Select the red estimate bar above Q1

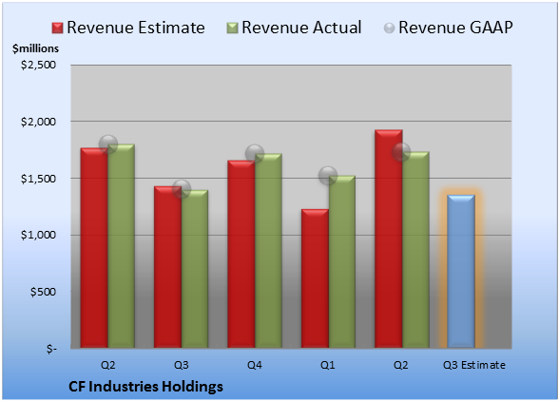pyautogui.click(x=316, y=278)
